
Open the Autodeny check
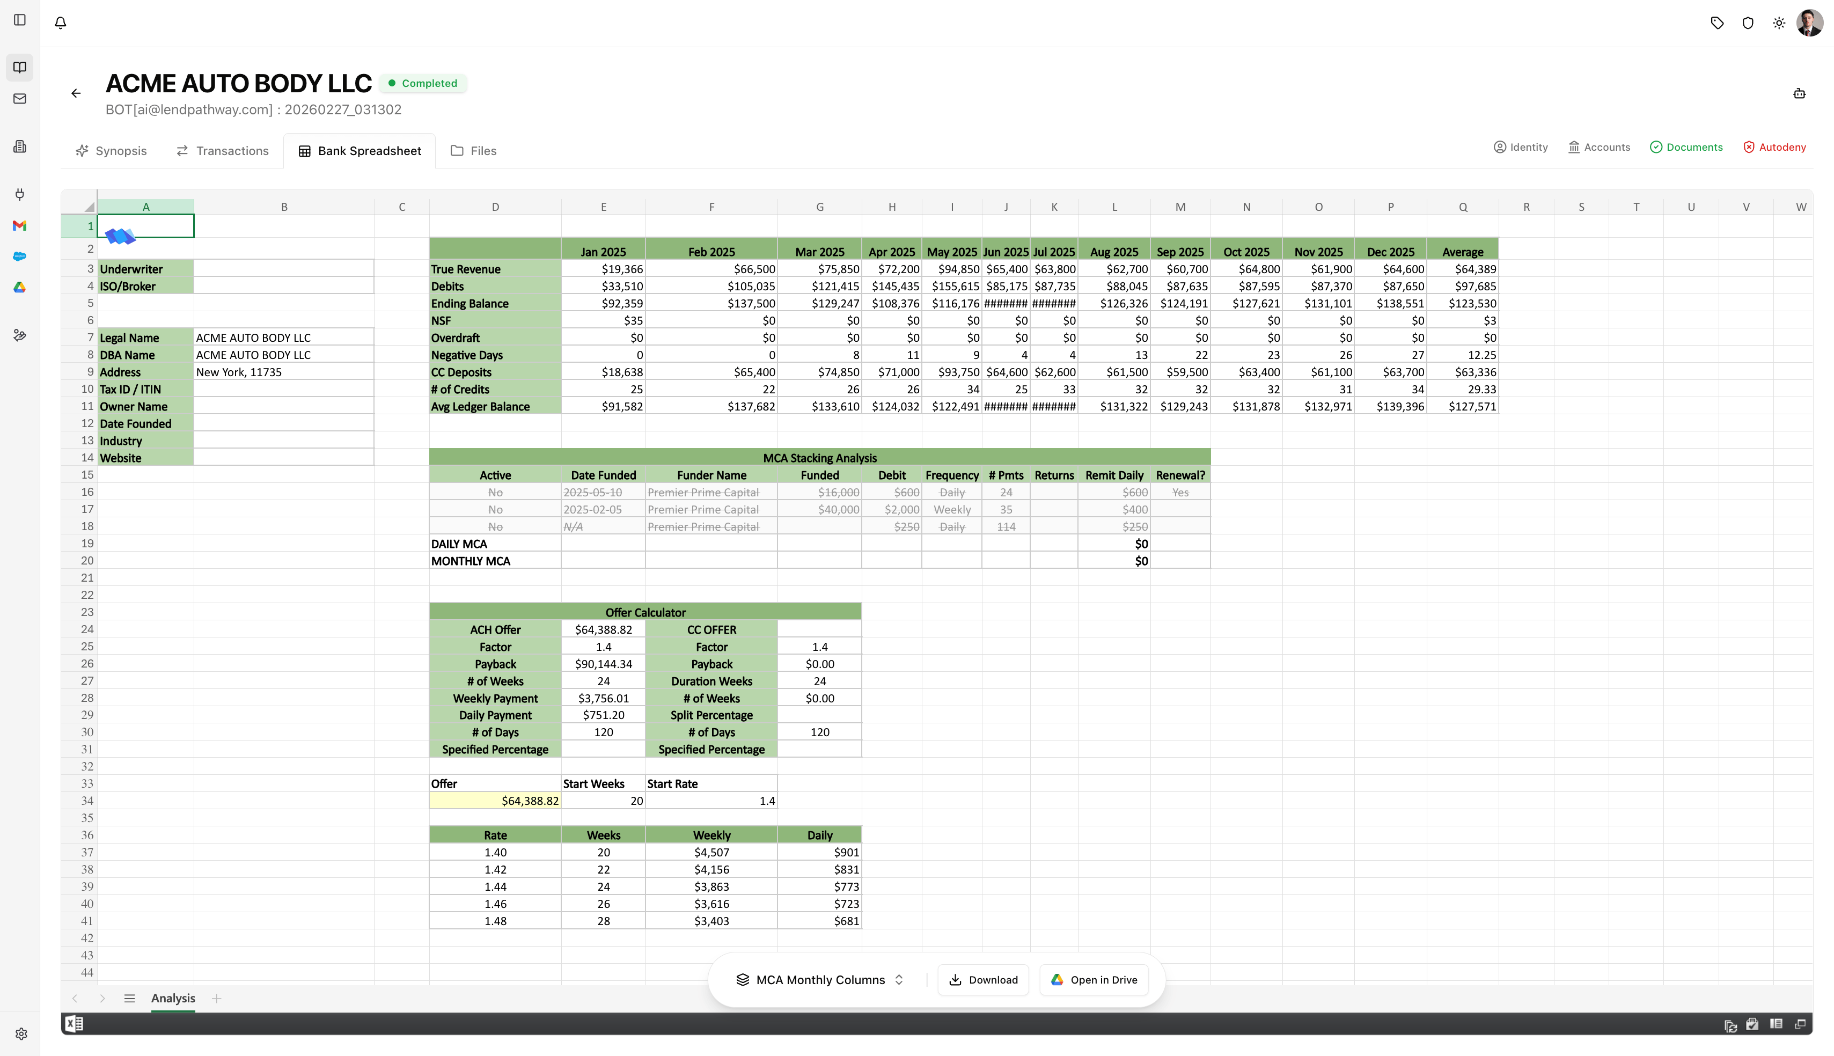coord(1774,147)
